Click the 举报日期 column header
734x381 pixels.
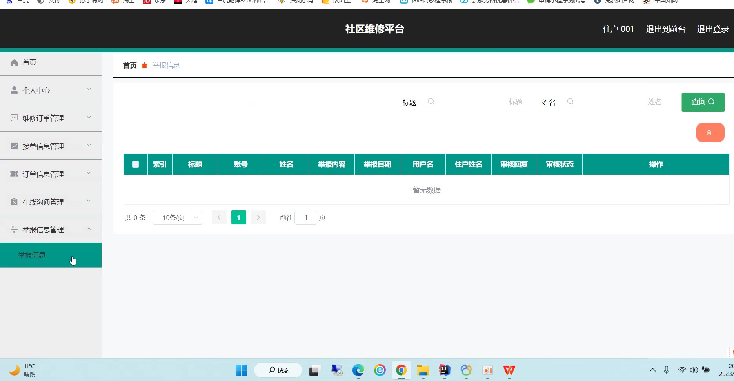(x=377, y=164)
